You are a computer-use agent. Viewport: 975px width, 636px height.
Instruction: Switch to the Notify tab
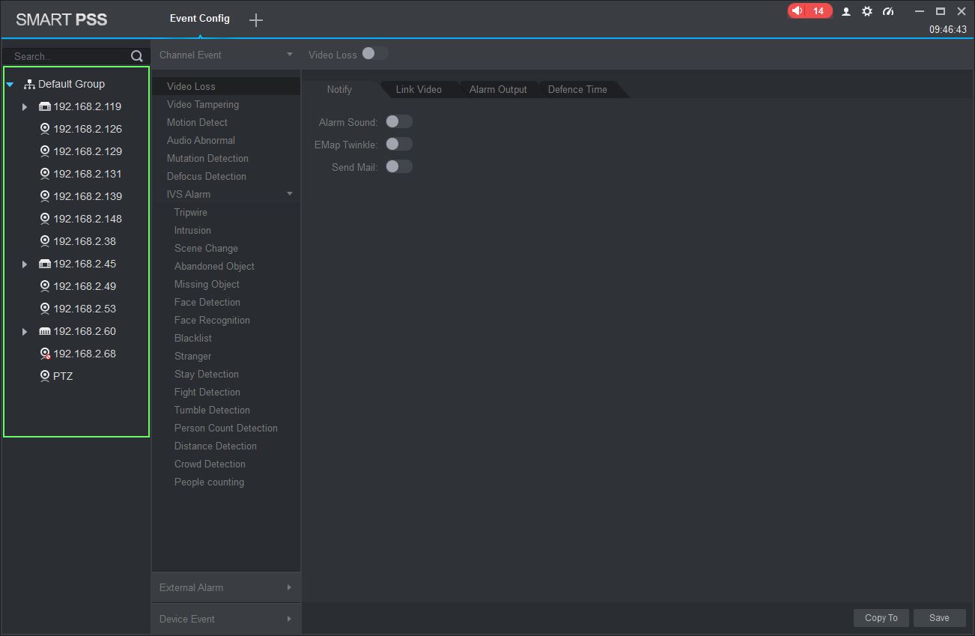tap(339, 89)
